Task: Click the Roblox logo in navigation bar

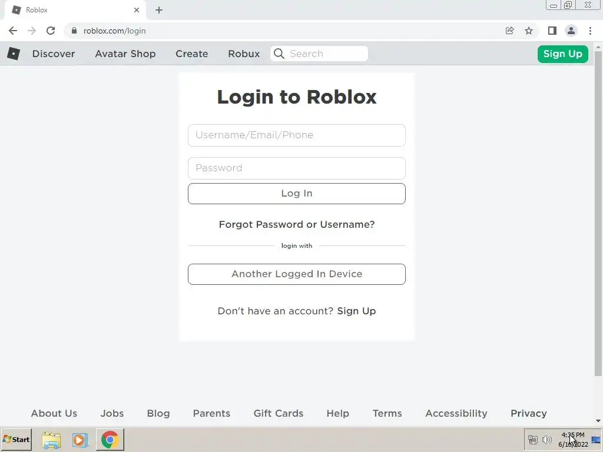Action: (14, 54)
